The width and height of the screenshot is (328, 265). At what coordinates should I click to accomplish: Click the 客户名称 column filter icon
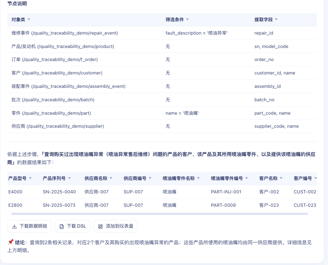pyautogui.click(x=281, y=178)
